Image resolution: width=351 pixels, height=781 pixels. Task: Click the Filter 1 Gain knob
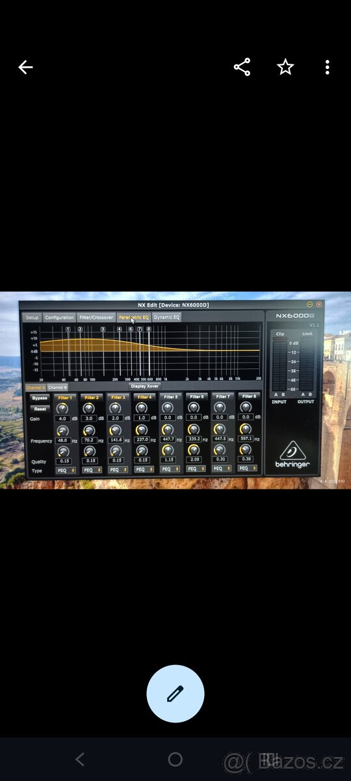pyautogui.click(x=62, y=409)
